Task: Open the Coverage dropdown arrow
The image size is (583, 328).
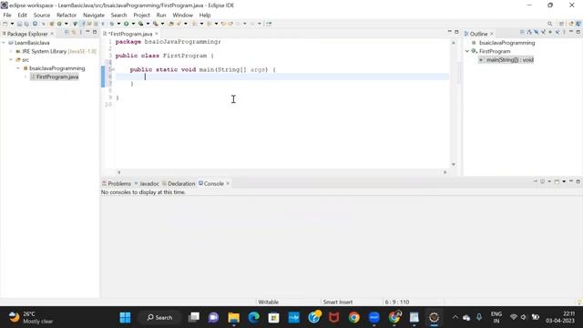Action: point(148,24)
